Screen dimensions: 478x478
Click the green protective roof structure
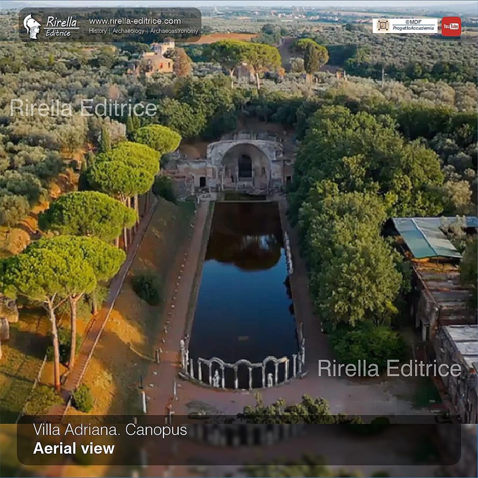pyautogui.click(x=426, y=237)
